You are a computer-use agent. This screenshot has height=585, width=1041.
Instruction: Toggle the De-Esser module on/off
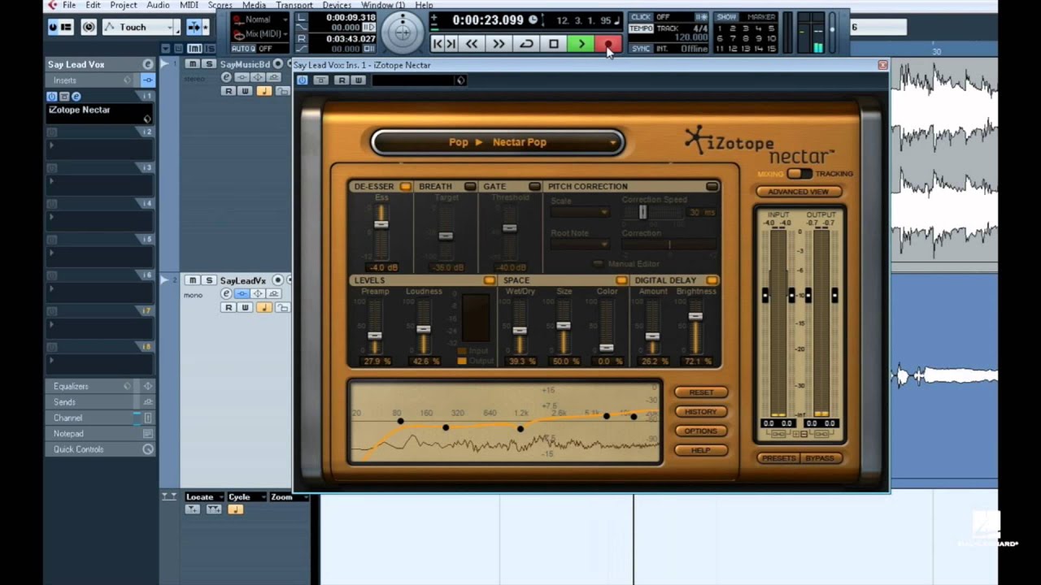[405, 187]
